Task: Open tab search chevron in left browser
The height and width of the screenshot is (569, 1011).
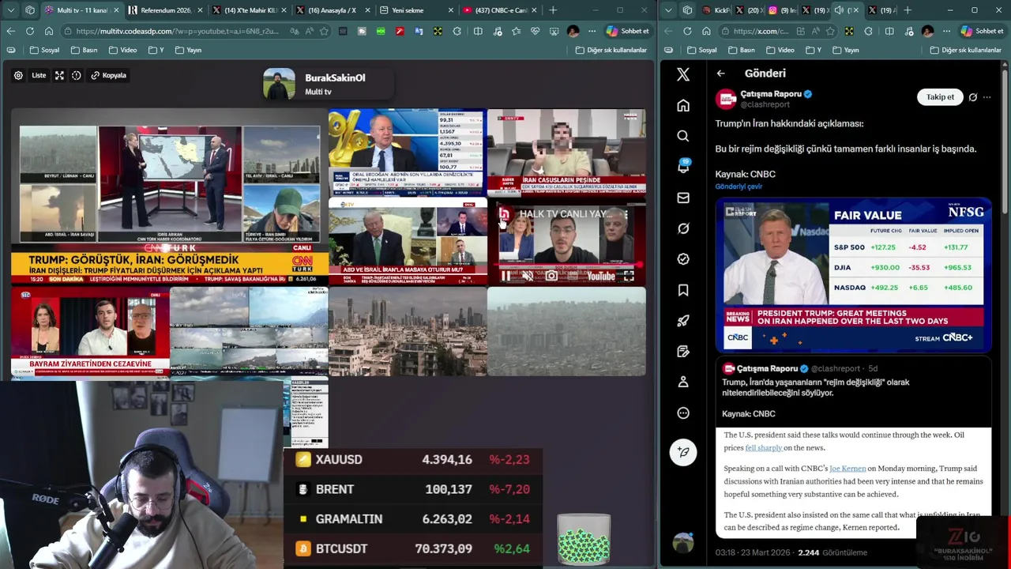Action: pos(12,10)
